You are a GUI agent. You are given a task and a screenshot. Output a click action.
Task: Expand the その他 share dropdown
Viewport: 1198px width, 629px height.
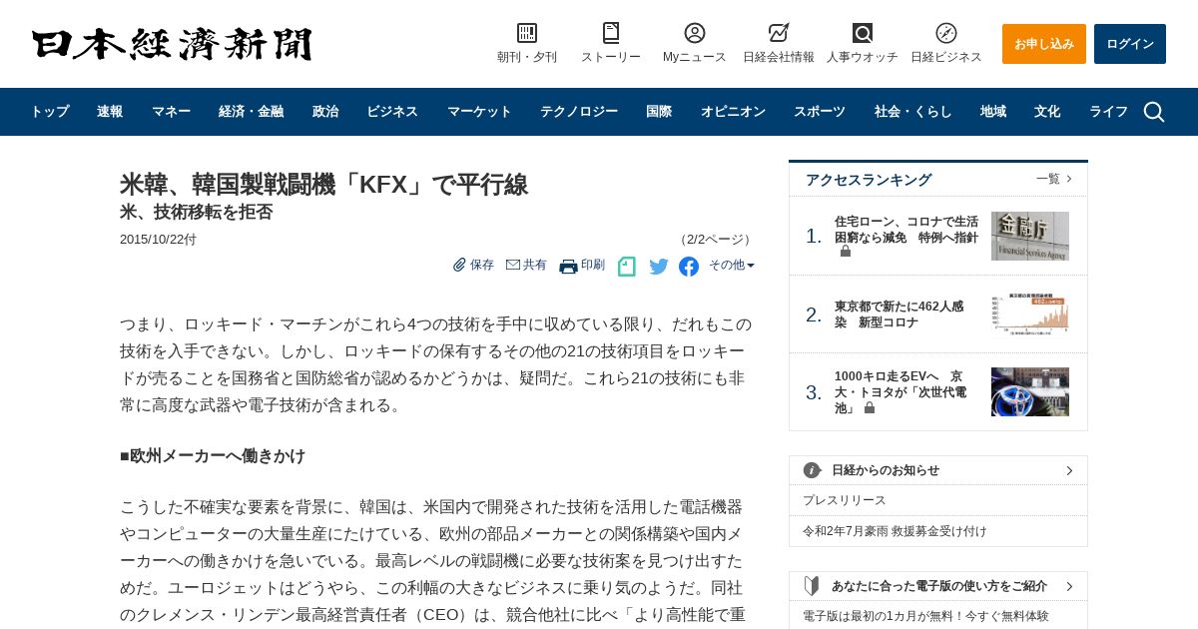coord(732,266)
